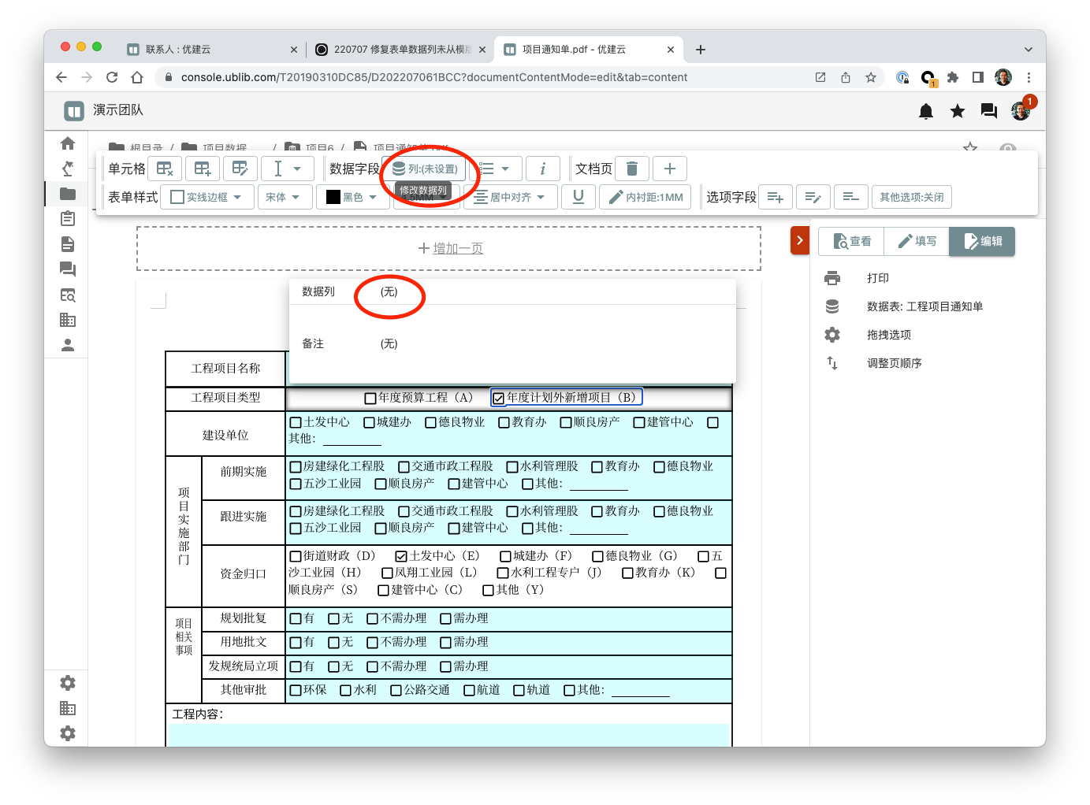Click the delete cell icon in the 单元格 toolbar
Screen dimensions: 1090x805
(x=165, y=169)
